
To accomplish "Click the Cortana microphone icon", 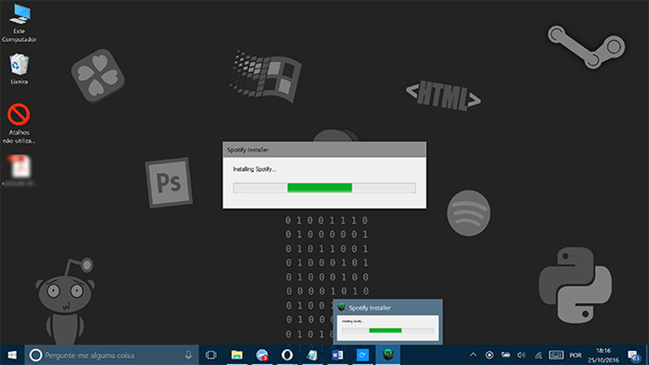I will (189, 355).
